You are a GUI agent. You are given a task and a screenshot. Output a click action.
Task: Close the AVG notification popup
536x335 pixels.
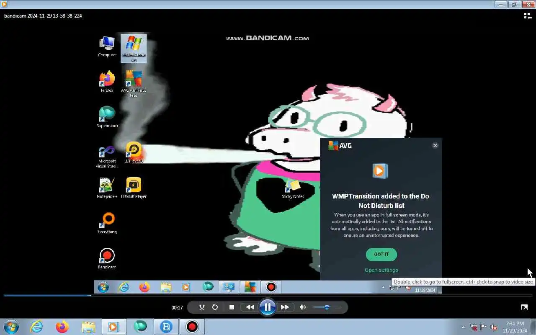(x=435, y=145)
